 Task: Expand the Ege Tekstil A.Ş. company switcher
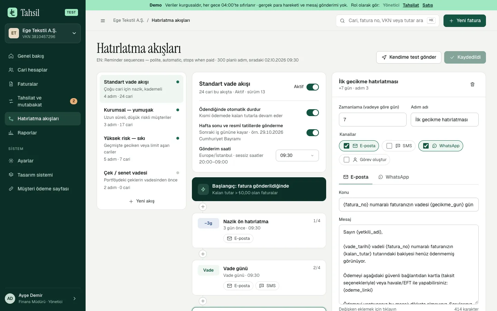coord(43,34)
